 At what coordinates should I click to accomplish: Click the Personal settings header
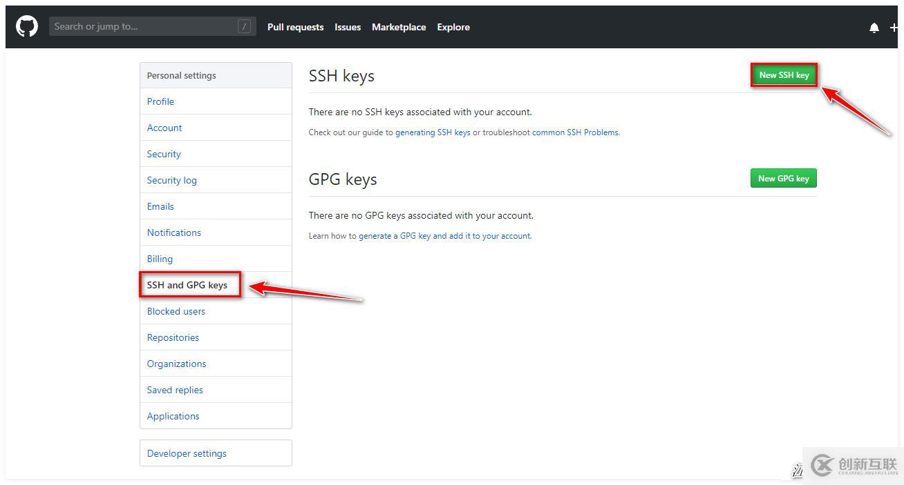(216, 75)
